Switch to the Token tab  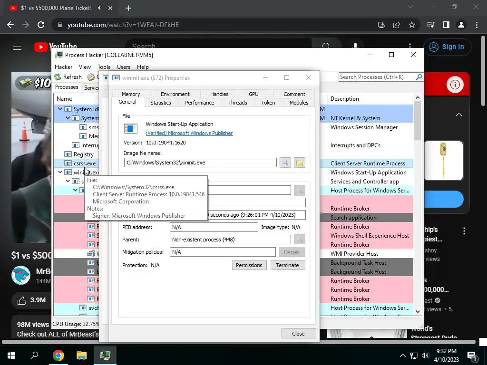click(268, 103)
